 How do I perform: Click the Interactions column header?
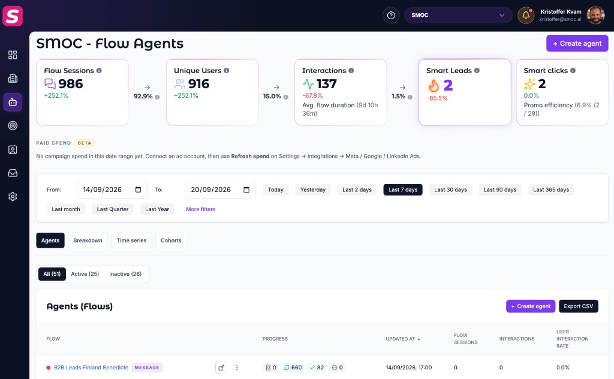tap(517, 339)
